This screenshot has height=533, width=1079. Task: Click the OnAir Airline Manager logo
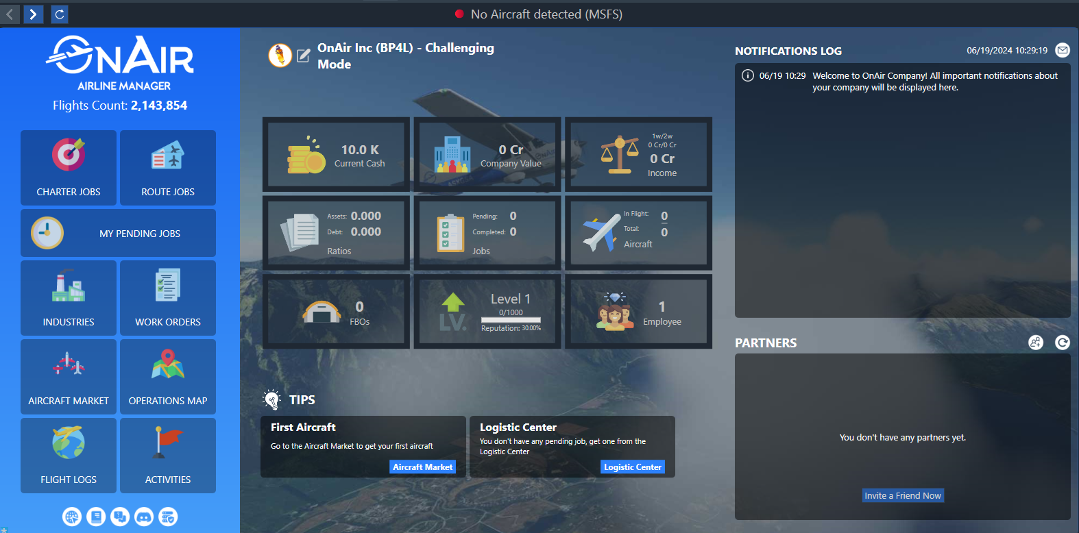pyautogui.click(x=121, y=63)
